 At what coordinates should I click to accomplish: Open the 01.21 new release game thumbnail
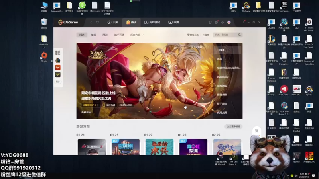[92, 147]
